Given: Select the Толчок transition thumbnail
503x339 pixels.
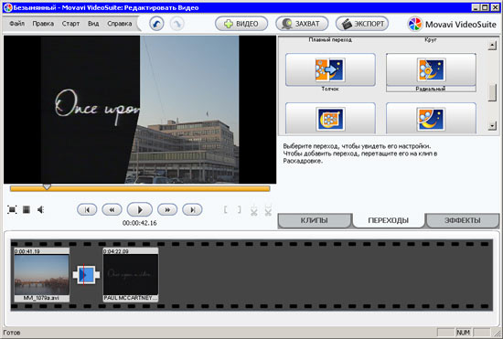Looking at the screenshot, I should point(330,69).
